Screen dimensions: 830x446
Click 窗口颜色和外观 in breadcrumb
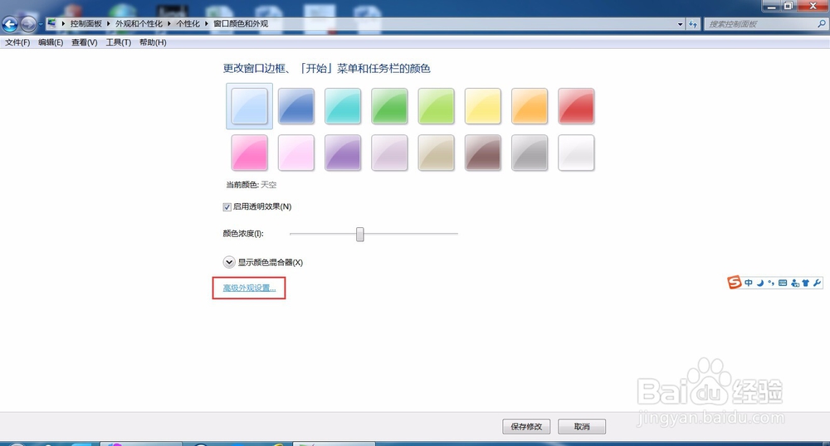(x=241, y=24)
